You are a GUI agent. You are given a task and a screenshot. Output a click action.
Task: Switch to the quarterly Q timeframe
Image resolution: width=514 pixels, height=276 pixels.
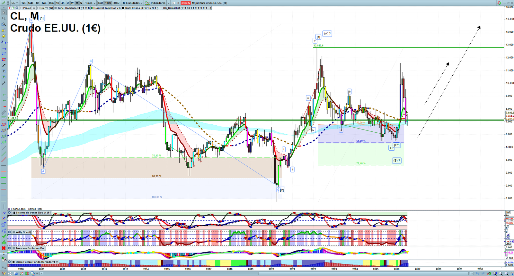pos(81,3)
